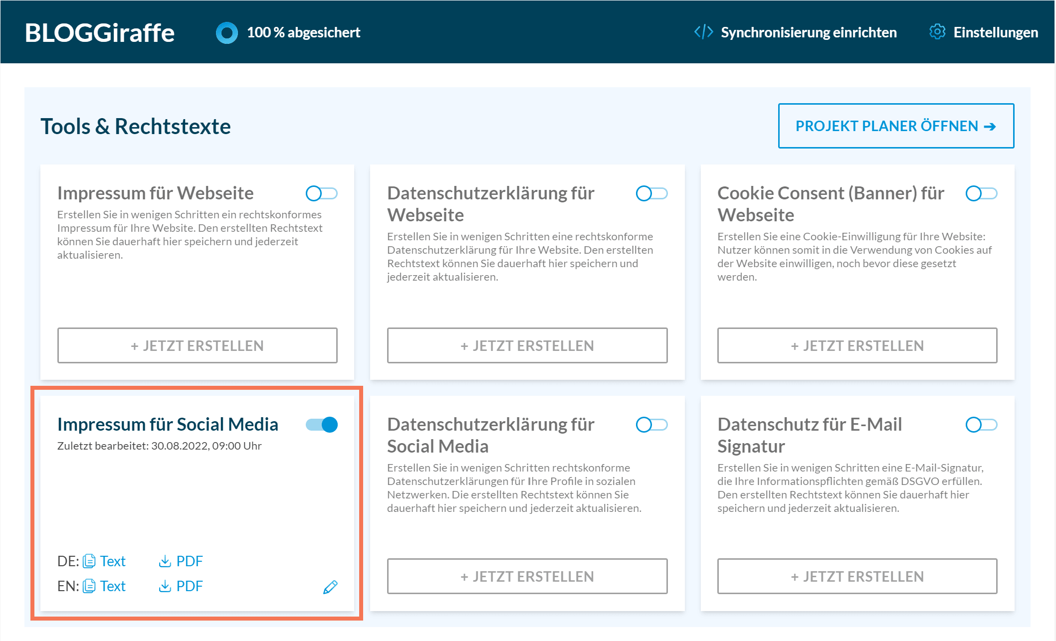Image resolution: width=1056 pixels, height=641 pixels.
Task: Click the EN document text icon
Action: [x=89, y=586]
